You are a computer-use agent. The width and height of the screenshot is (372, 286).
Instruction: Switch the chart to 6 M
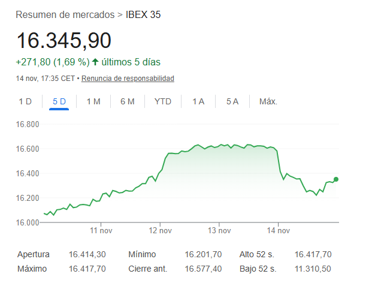127,101
